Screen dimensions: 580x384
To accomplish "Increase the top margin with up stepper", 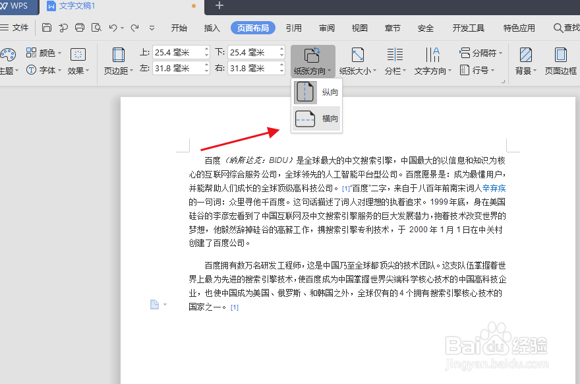I will point(207,49).
